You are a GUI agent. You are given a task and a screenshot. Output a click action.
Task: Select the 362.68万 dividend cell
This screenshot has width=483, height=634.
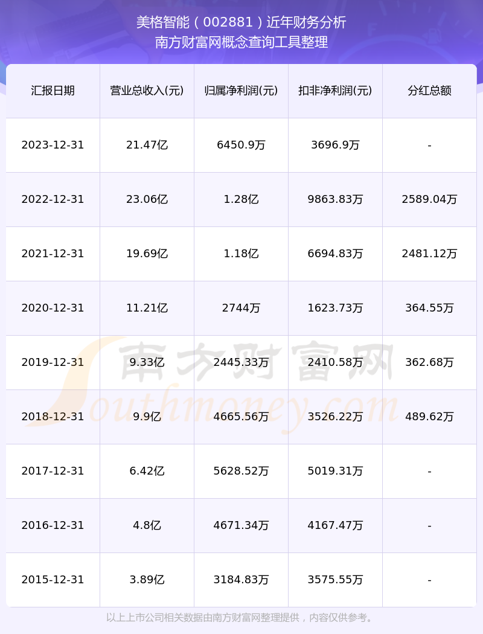pyautogui.click(x=429, y=362)
